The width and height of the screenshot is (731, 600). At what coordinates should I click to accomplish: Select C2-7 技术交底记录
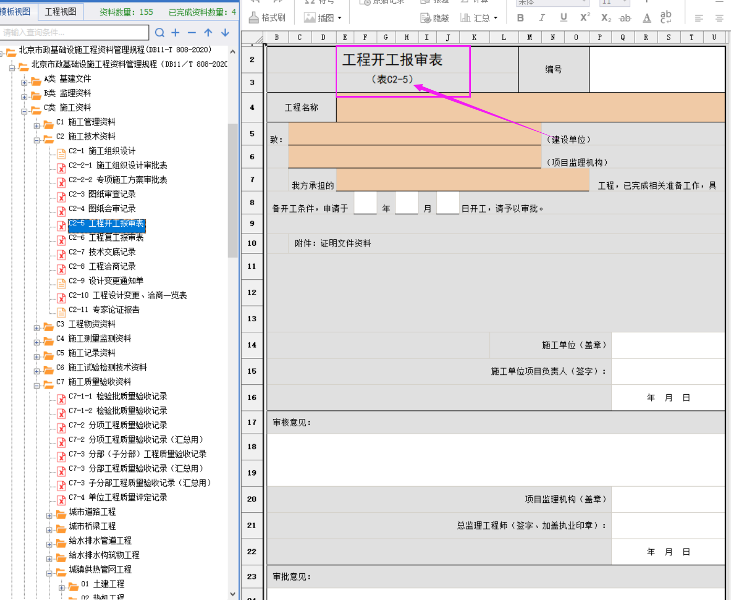pyautogui.click(x=102, y=252)
